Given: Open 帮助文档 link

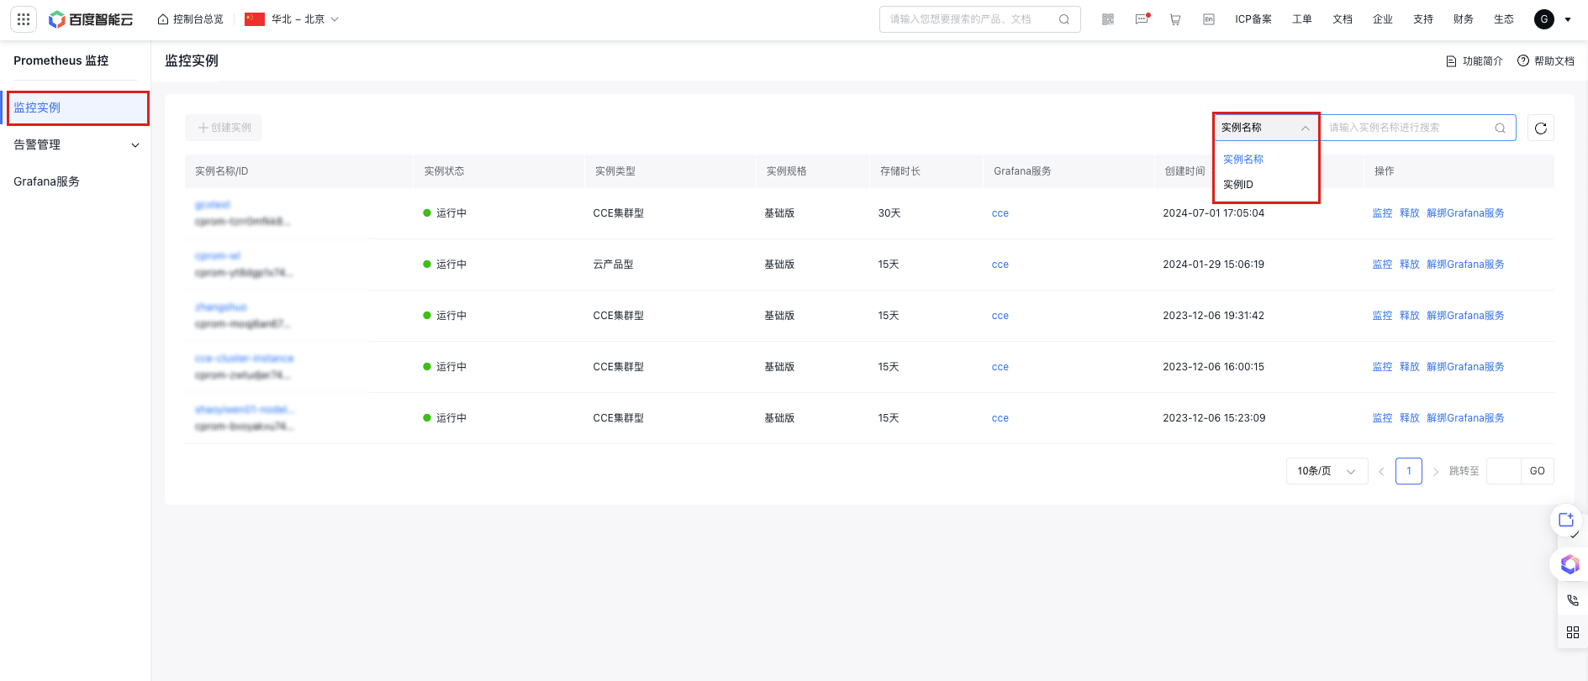Looking at the screenshot, I should pyautogui.click(x=1545, y=60).
